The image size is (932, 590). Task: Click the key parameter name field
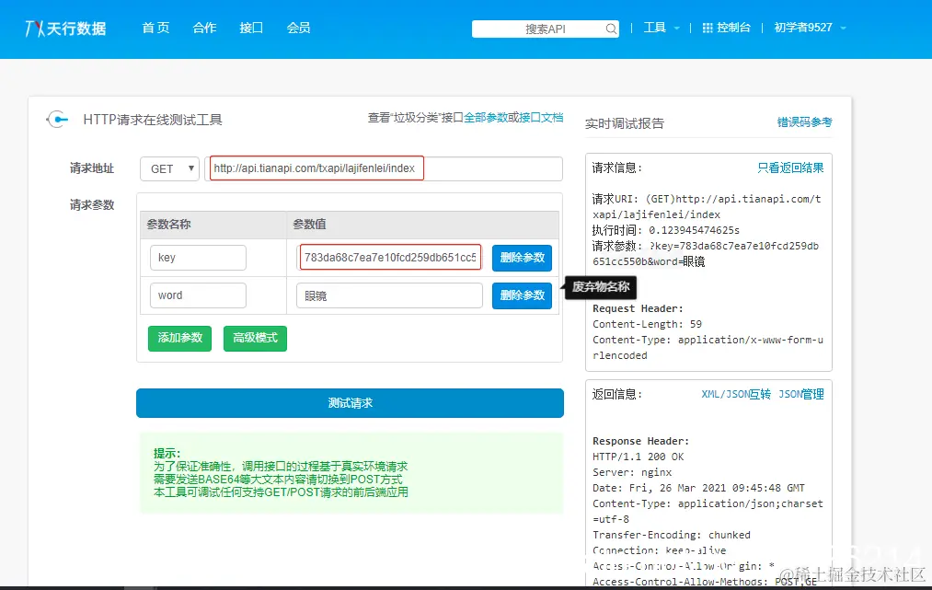tap(198, 258)
